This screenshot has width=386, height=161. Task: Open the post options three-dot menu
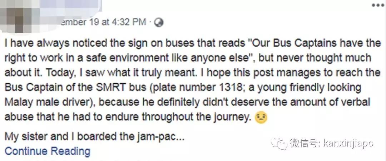tap(377, 5)
